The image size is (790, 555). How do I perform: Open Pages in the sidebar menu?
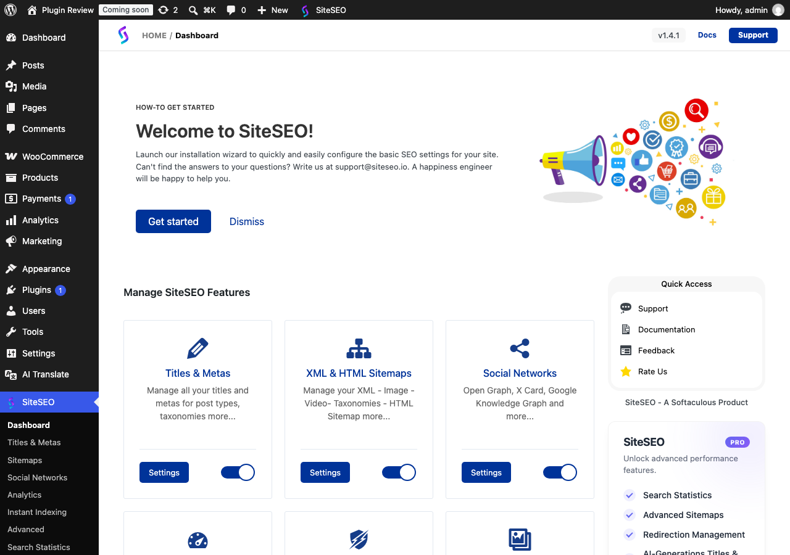pos(49,108)
